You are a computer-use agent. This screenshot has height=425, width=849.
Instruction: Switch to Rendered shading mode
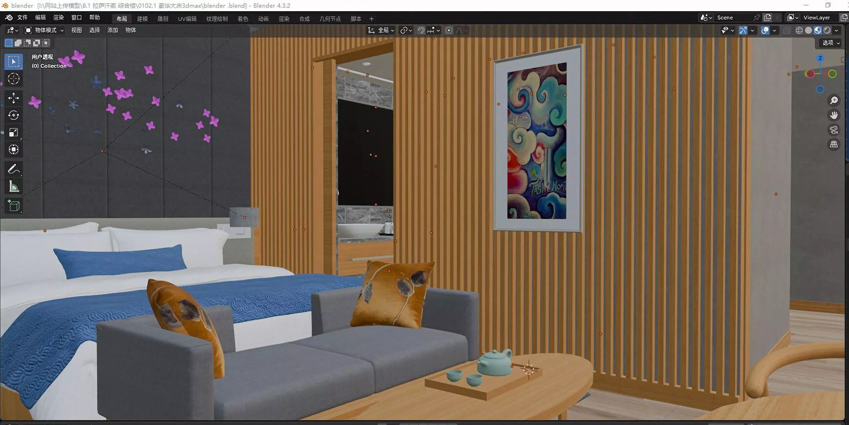(x=827, y=31)
